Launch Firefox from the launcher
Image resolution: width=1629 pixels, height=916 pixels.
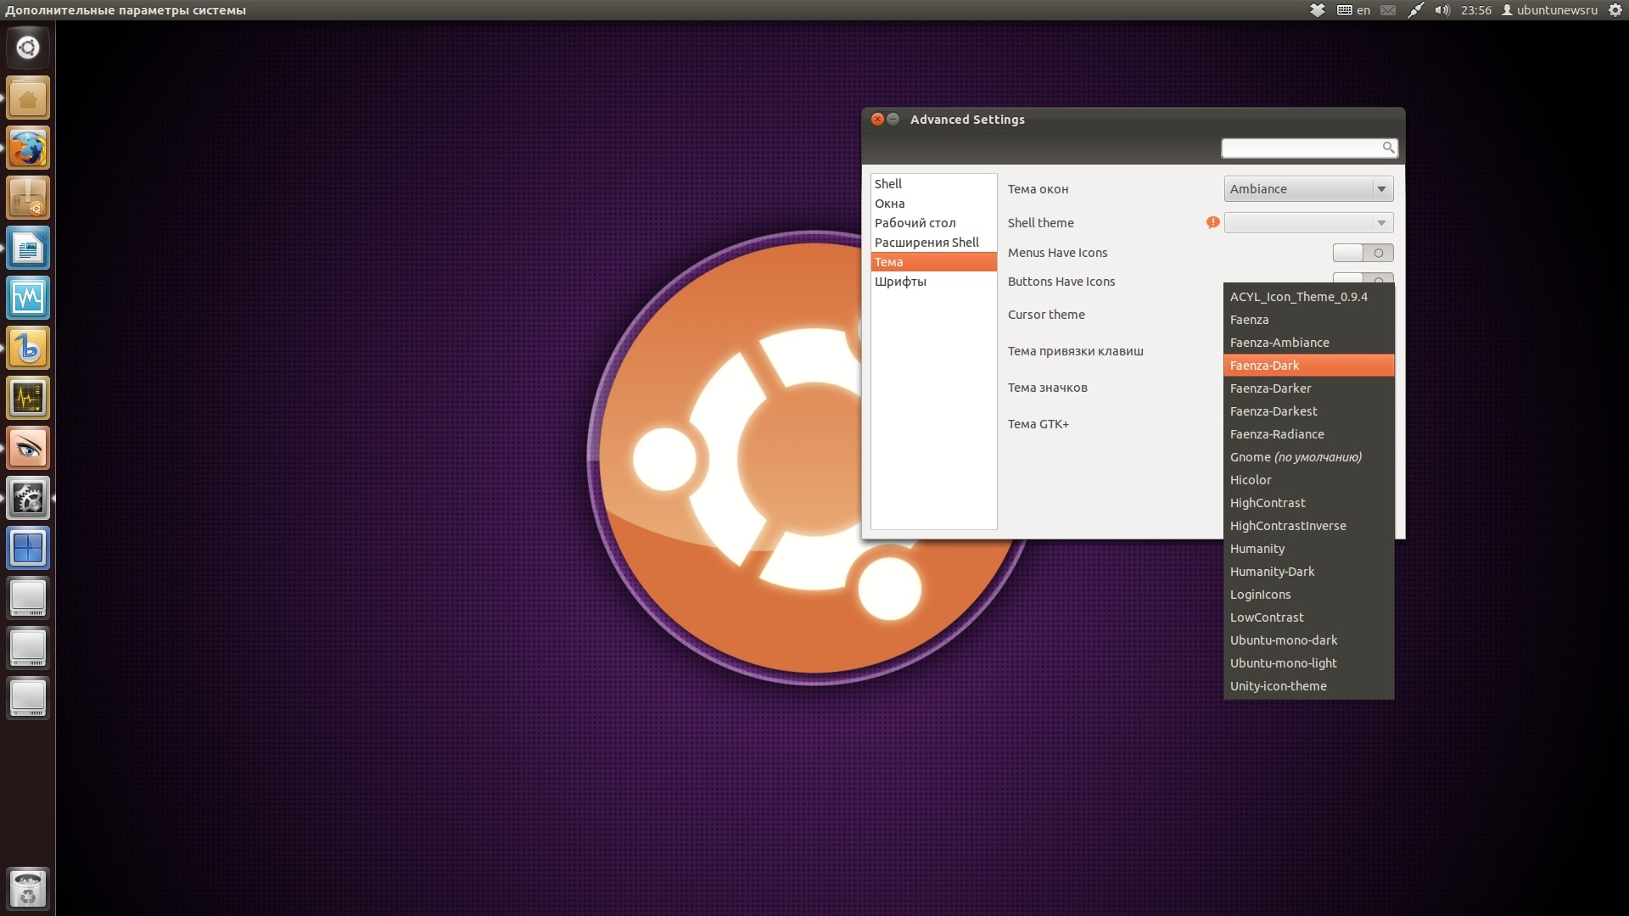(28, 148)
